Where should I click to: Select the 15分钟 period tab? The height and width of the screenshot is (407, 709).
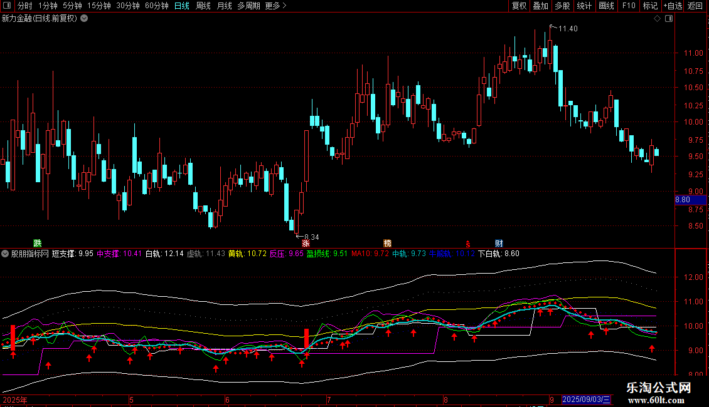99,6
